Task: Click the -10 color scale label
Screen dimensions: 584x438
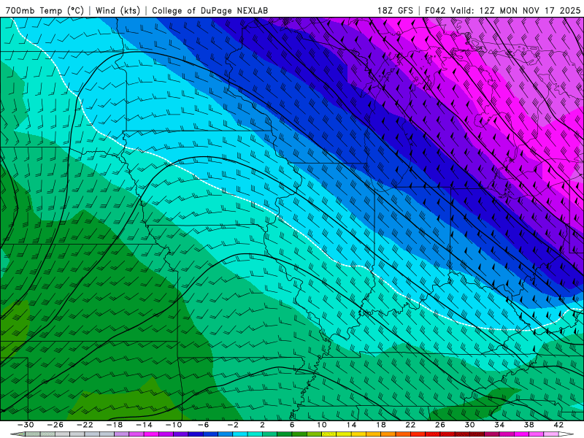Action: [x=174, y=425]
